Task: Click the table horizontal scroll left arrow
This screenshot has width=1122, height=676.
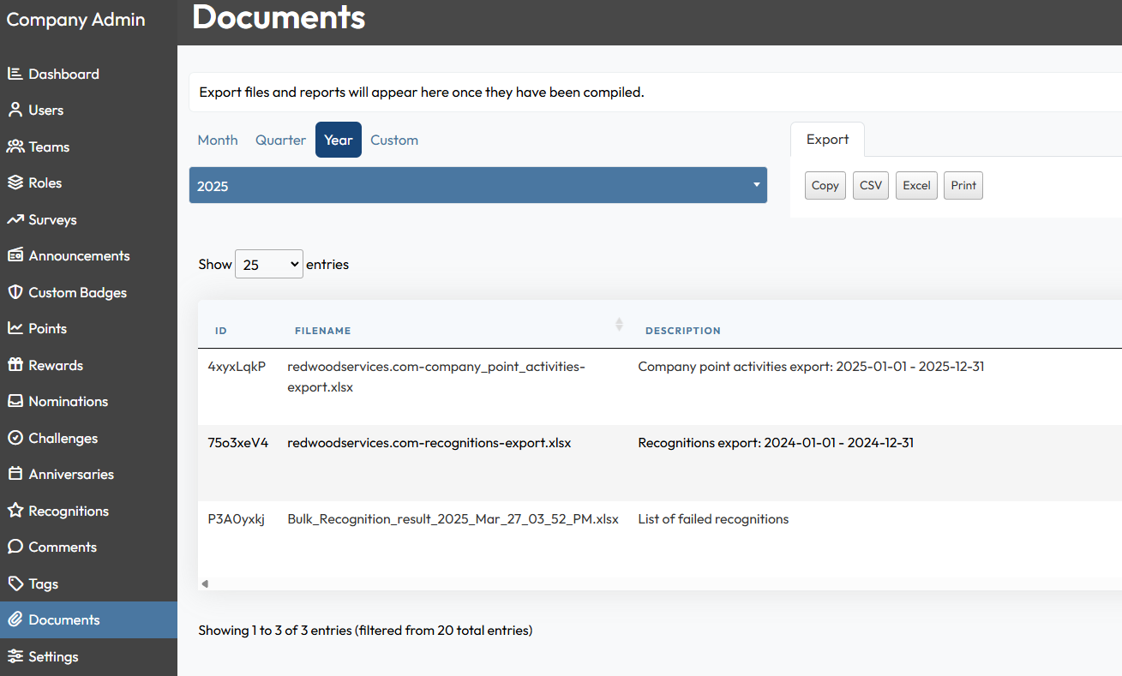Action: (205, 583)
